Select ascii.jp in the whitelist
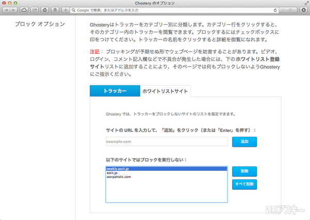Viewport: 310px width, 220px height. tap(166, 173)
